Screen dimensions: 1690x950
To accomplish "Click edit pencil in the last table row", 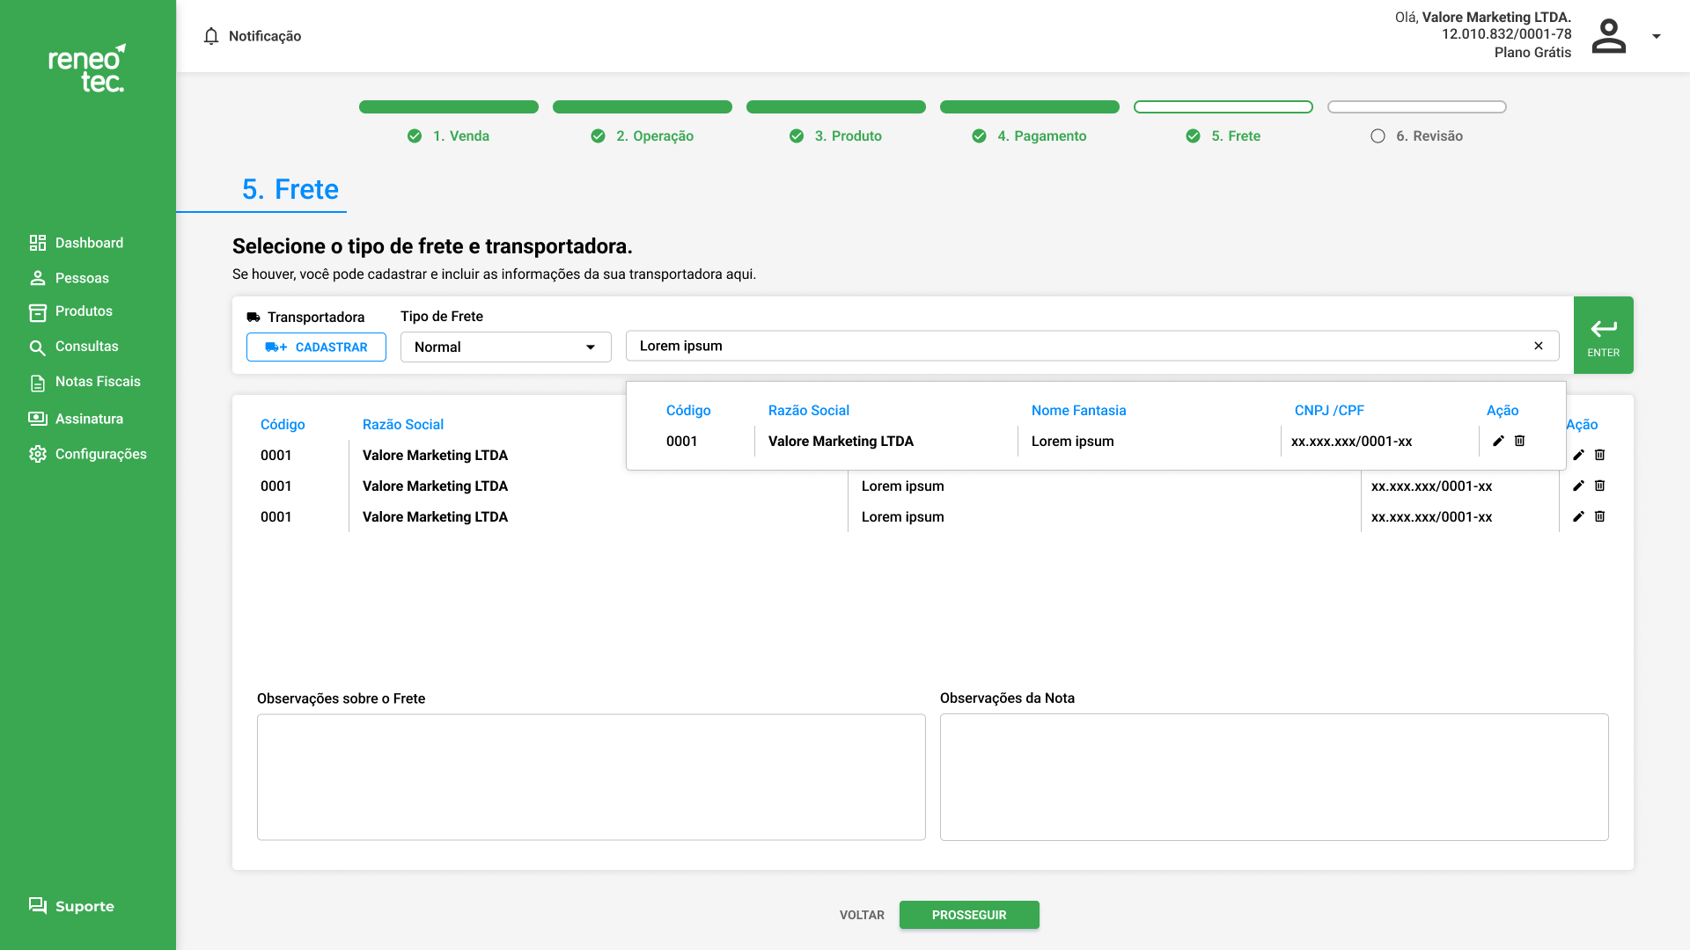I will pyautogui.click(x=1578, y=516).
